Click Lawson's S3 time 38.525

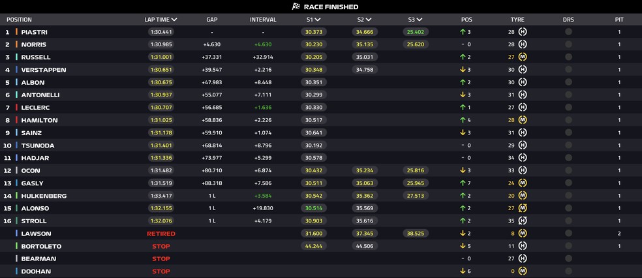[416, 234]
